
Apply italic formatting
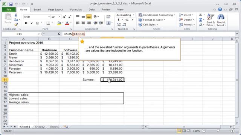(32, 23)
